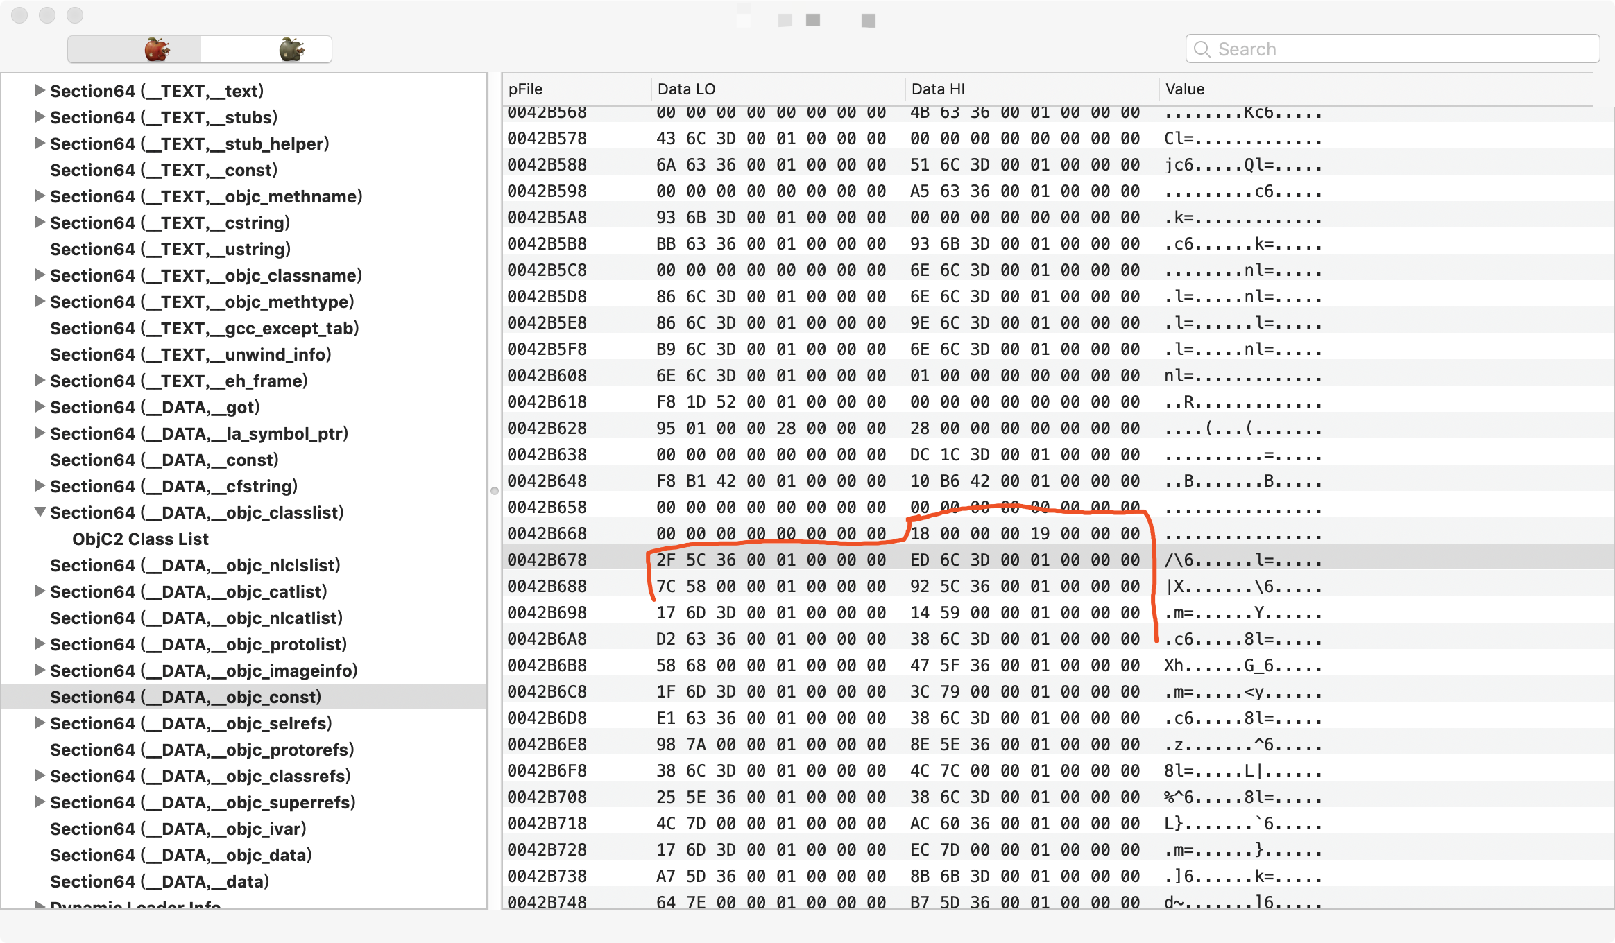Expand Section64 (__DATA,__objc_selrefs) triangle

pyautogui.click(x=40, y=723)
